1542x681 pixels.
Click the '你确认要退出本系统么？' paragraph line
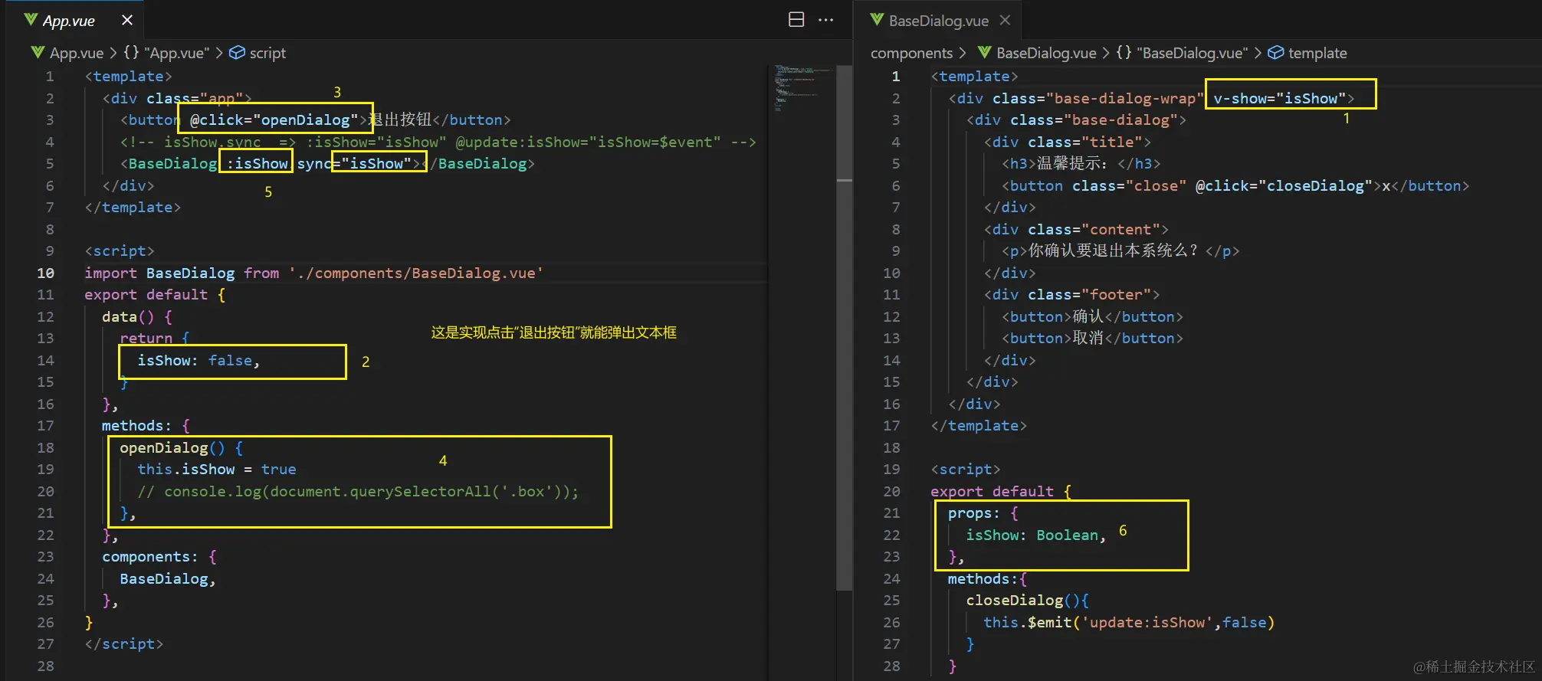point(1120,251)
